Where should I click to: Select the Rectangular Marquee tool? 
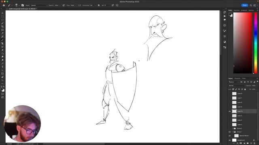2,17
